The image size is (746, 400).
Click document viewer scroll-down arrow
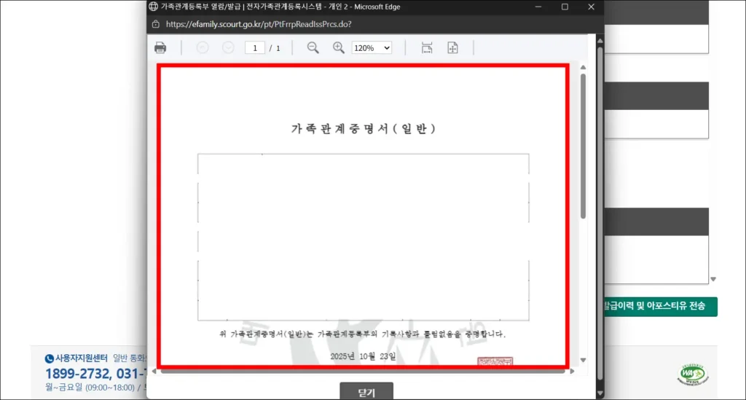click(x=584, y=360)
